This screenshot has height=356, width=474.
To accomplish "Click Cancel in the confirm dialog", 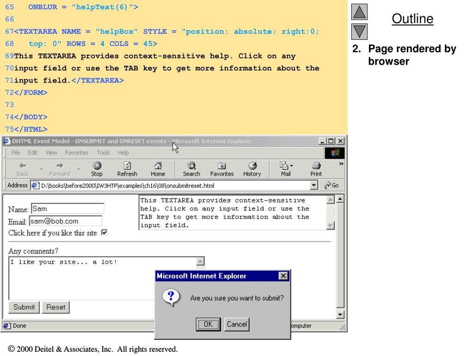I will tap(237, 324).
